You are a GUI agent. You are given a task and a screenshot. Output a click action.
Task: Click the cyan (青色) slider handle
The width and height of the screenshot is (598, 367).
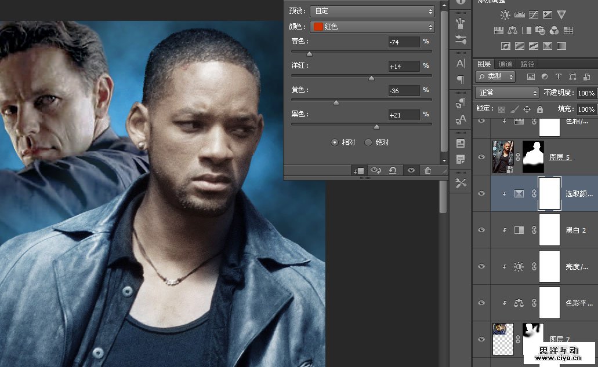click(309, 54)
